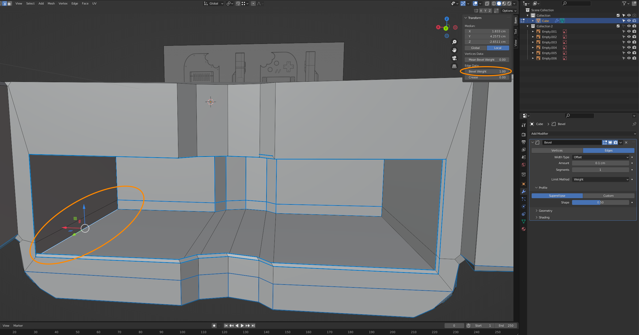Viewport: 639px width, 335px height.
Task: Open Material Properties (sphere icon) at sidebar bottom
Action: (524, 228)
